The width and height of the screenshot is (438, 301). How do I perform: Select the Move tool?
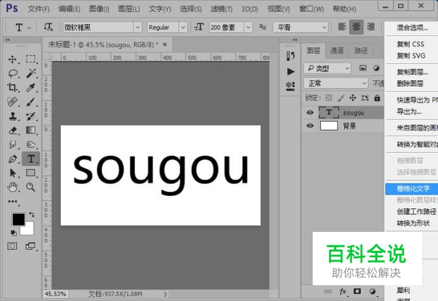pos(12,59)
